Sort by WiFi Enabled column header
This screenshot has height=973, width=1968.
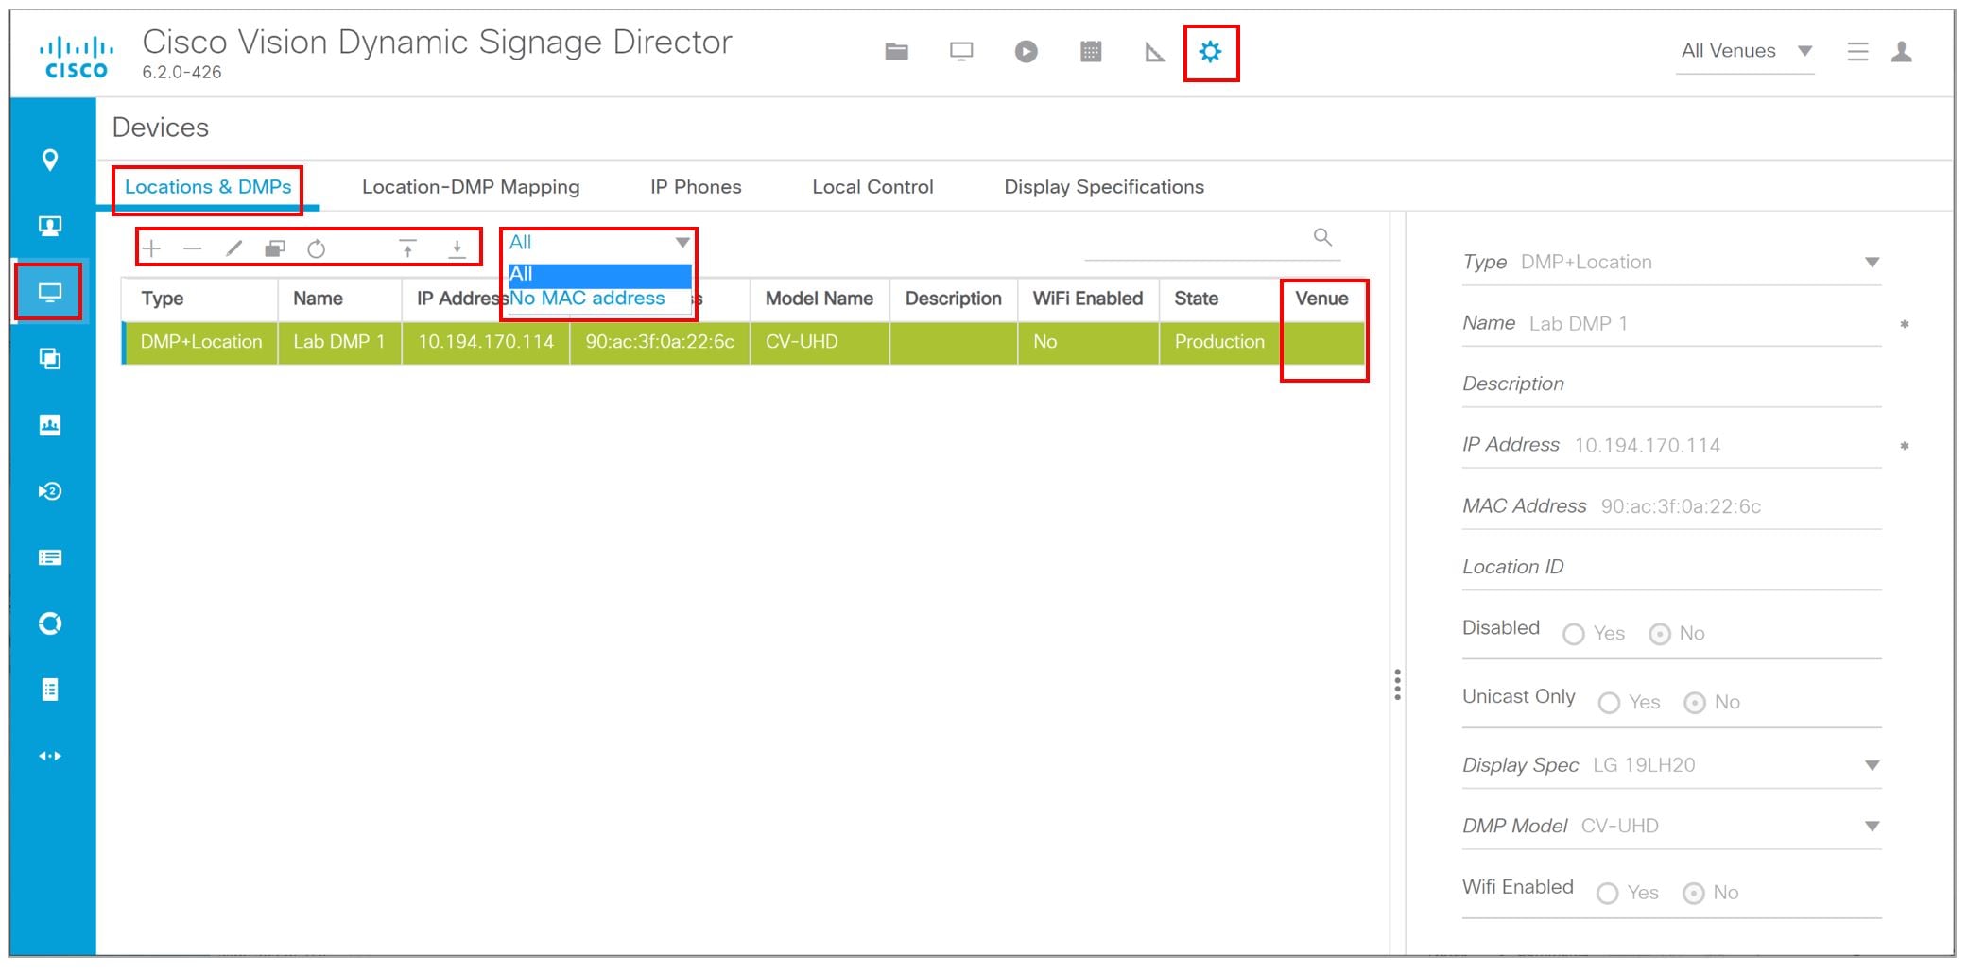1088,299
